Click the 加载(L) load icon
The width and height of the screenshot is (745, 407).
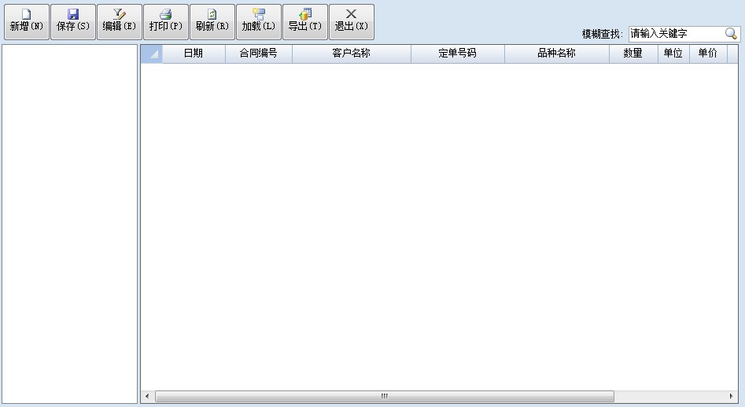click(x=259, y=14)
